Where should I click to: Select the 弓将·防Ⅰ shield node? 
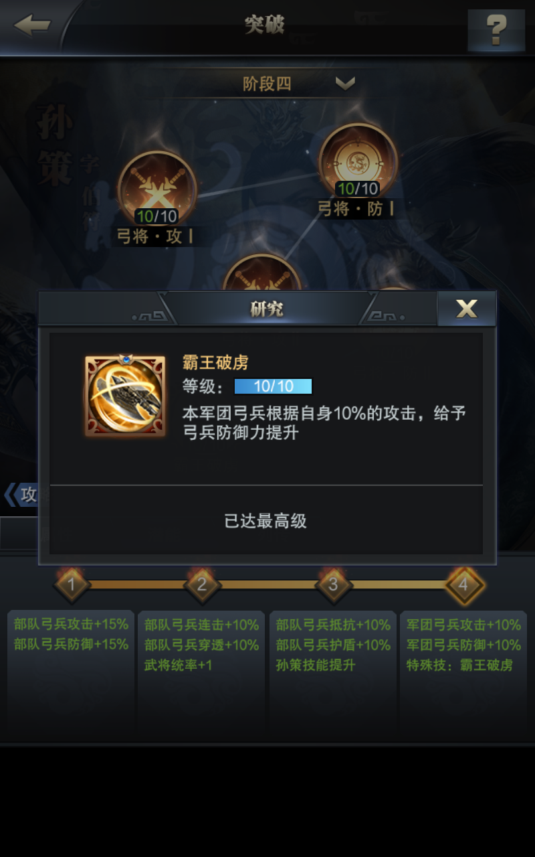coord(358,162)
